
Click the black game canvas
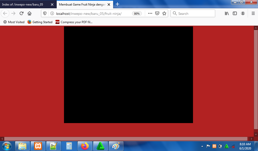(x=128, y=74)
